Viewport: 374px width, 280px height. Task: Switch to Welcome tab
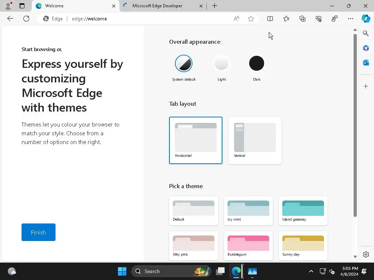point(76,6)
